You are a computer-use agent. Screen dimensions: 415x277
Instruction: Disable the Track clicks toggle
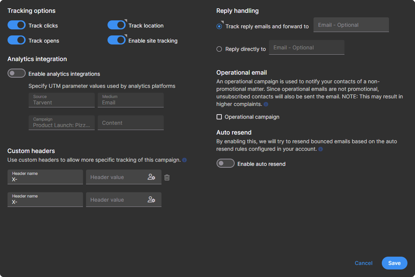[x=16, y=25]
